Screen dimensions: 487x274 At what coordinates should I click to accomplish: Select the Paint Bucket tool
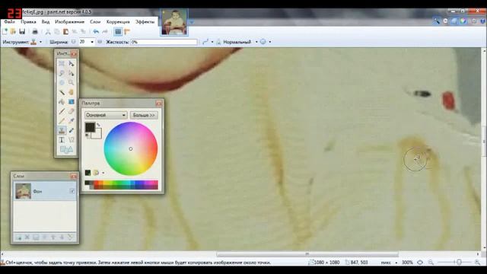pyautogui.click(x=62, y=102)
